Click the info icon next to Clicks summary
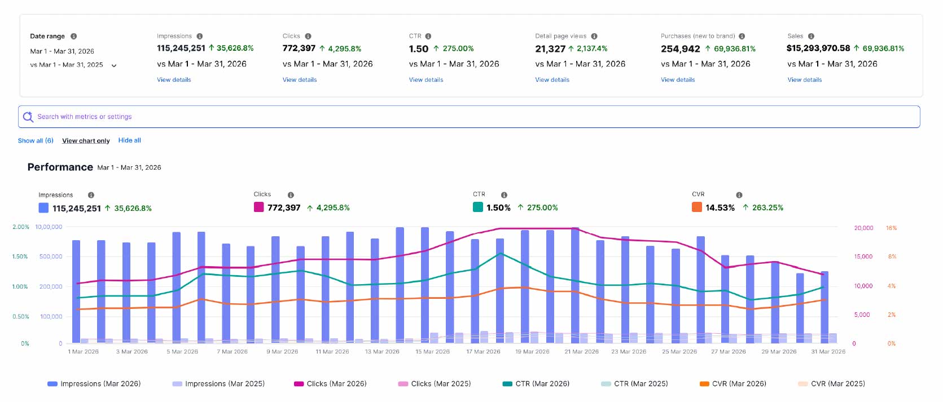The height and width of the screenshot is (402, 943). coord(308,36)
